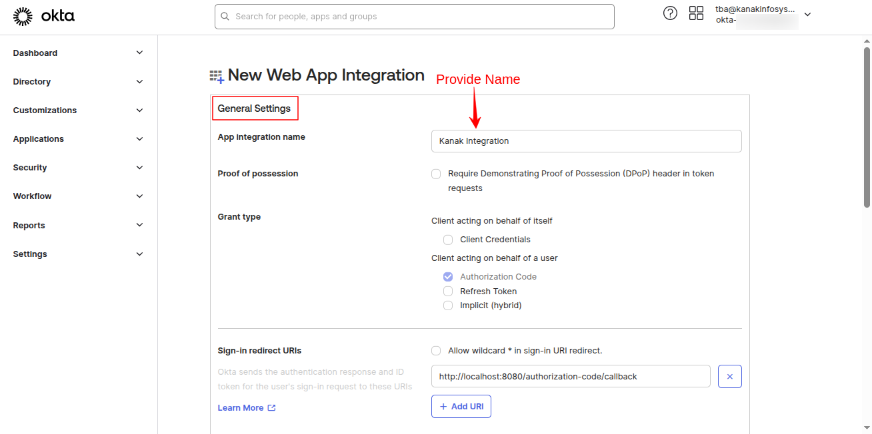
Task: Open the Applications menu item
Action: click(39, 139)
